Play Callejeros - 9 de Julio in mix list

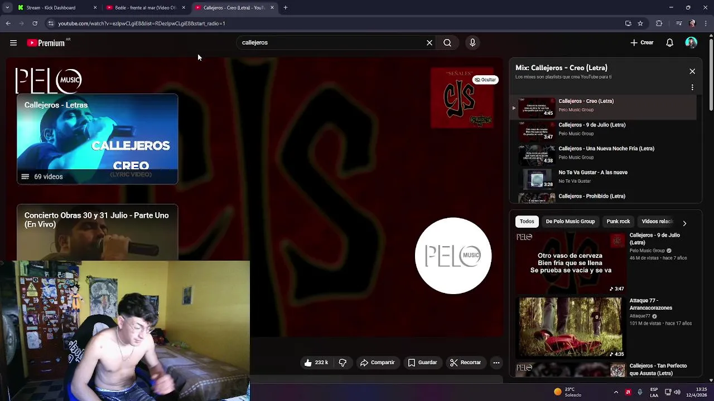603,131
